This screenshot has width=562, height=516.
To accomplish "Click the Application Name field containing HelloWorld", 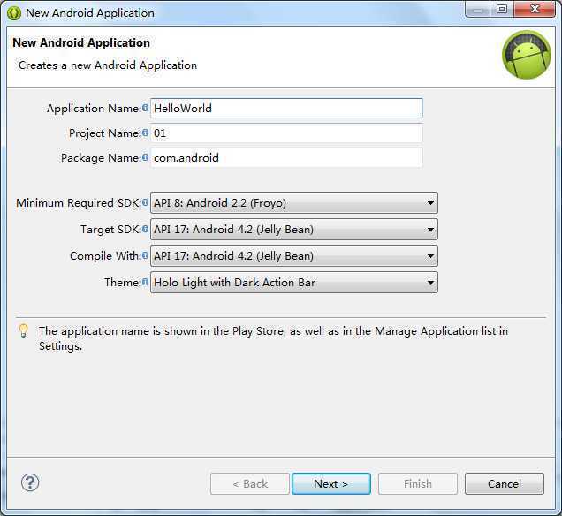I will [x=286, y=108].
